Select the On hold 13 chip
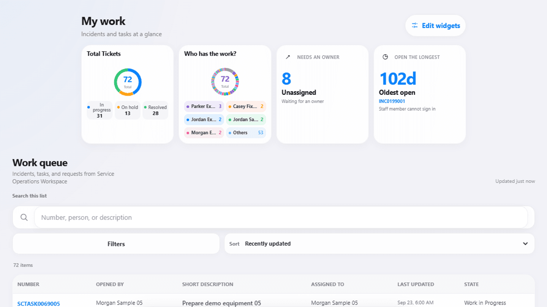This screenshot has width=547, height=307. pos(128,110)
